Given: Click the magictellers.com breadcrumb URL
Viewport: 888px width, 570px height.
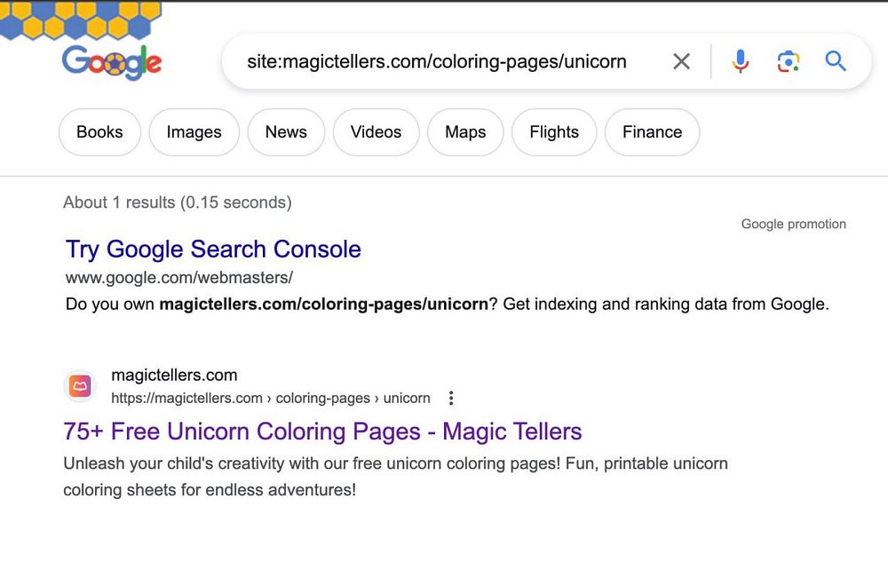Looking at the screenshot, I should [x=271, y=398].
